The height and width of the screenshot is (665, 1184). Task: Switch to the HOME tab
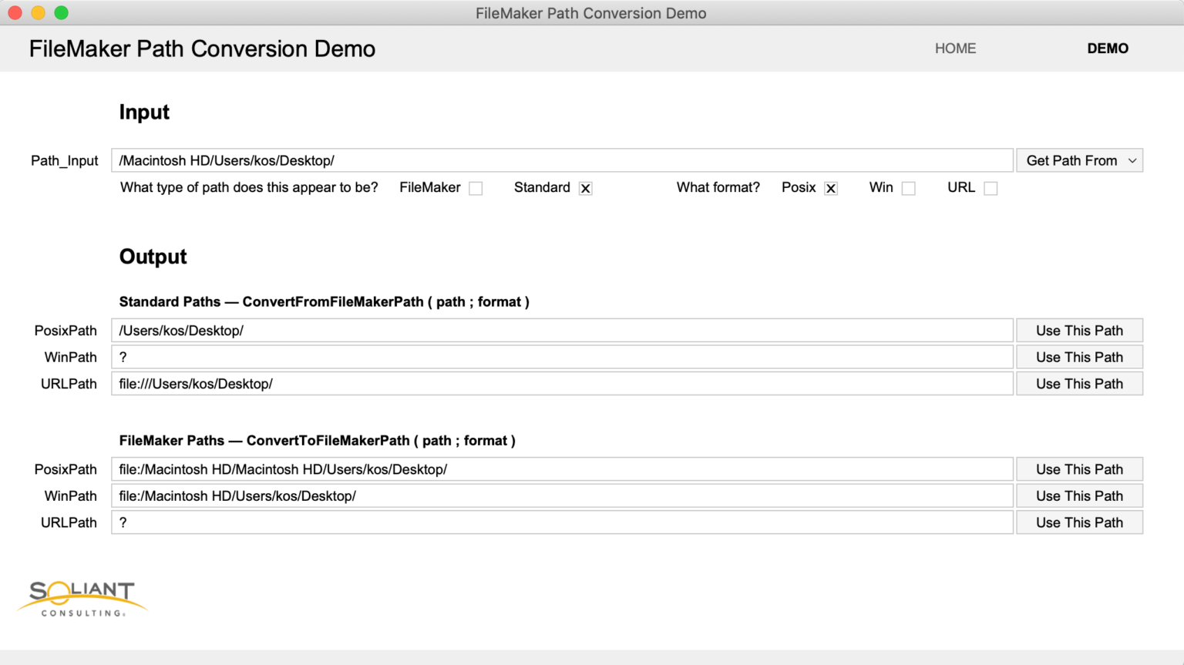(x=955, y=48)
